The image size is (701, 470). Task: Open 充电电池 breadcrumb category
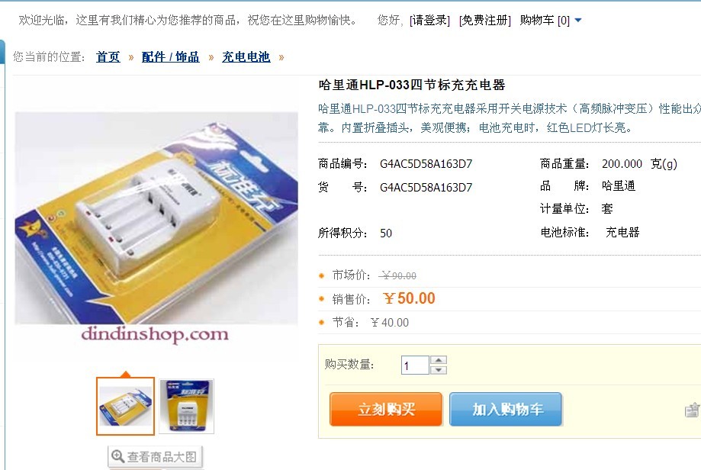246,56
